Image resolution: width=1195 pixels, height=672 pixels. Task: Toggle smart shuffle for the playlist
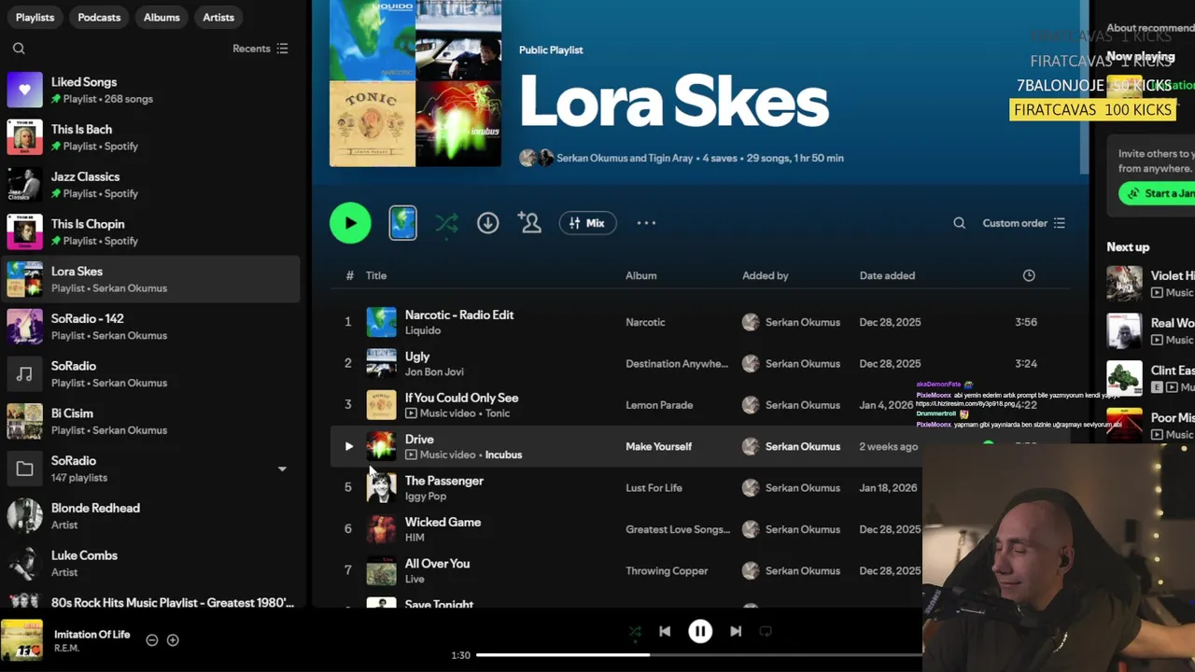446,223
